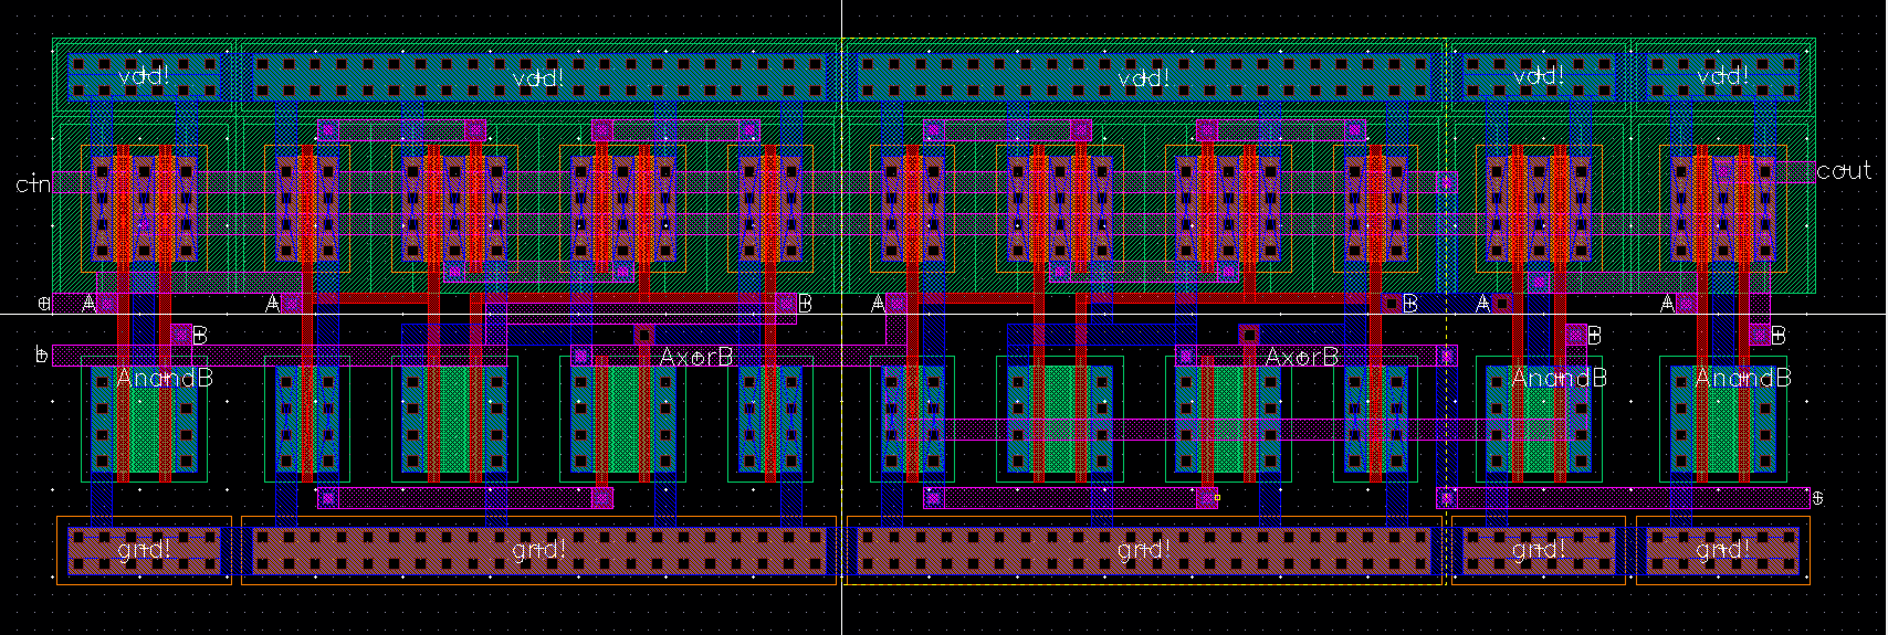Click the "s" pin label at right edge
The width and height of the screenshot is (1888, 635).
point(1818,498)
